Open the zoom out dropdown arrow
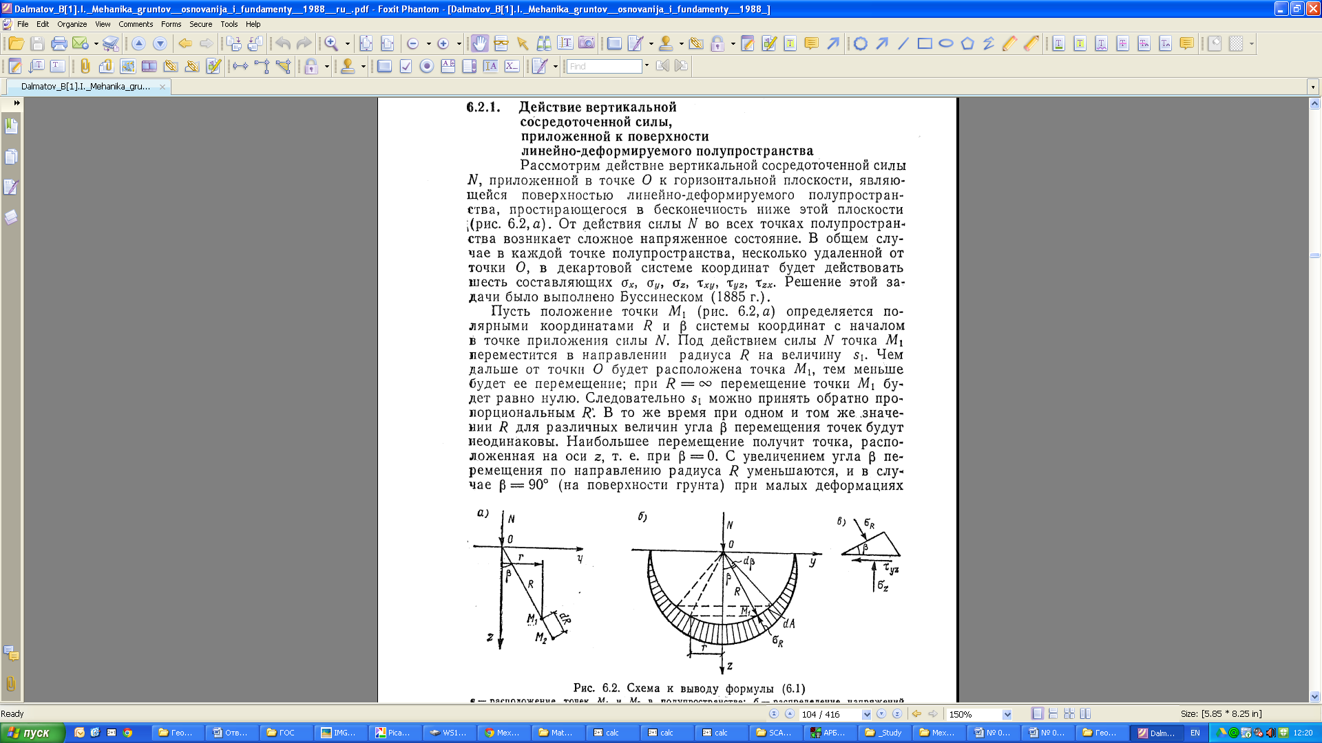 coord(428,44)
